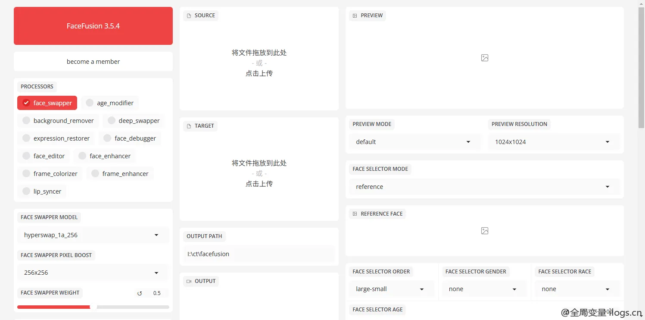Click the image placeholder icon in Preview
The image size is (645, 320).
point(485,58)
